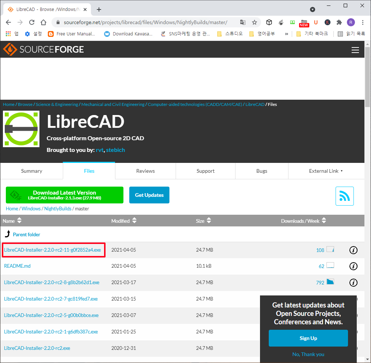Open info icon for rc2-8 installer row
The width and height of the screenshot is (371, 363).
point(353,282)
